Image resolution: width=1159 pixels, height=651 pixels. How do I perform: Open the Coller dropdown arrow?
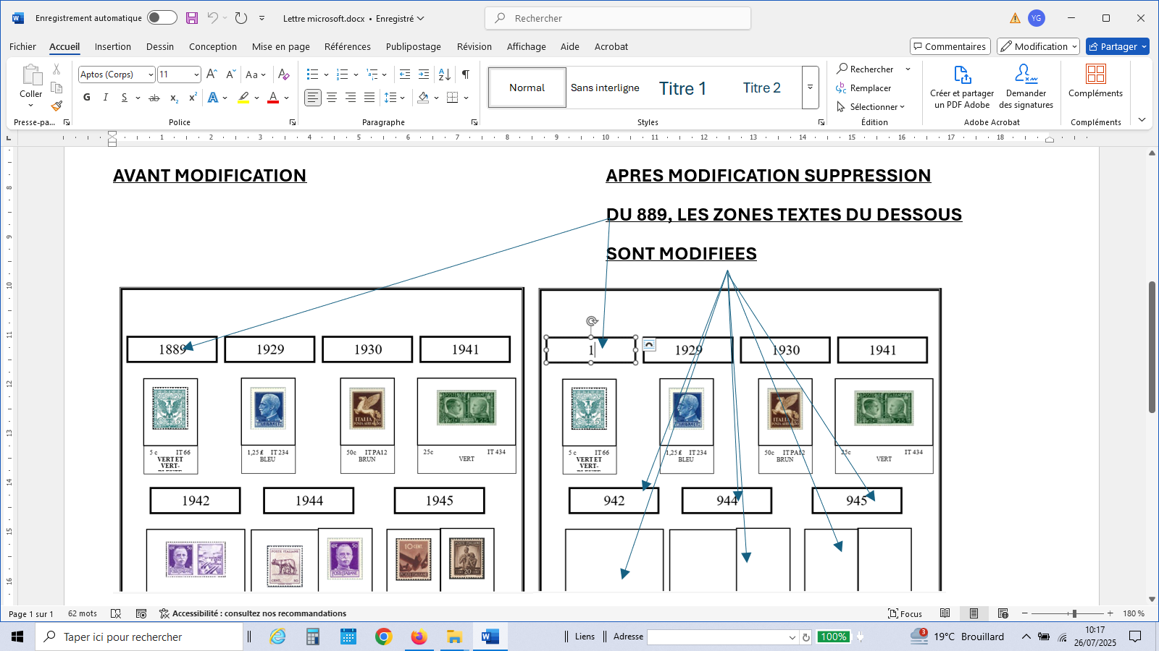pyautogui.click(x=30, y=105)
